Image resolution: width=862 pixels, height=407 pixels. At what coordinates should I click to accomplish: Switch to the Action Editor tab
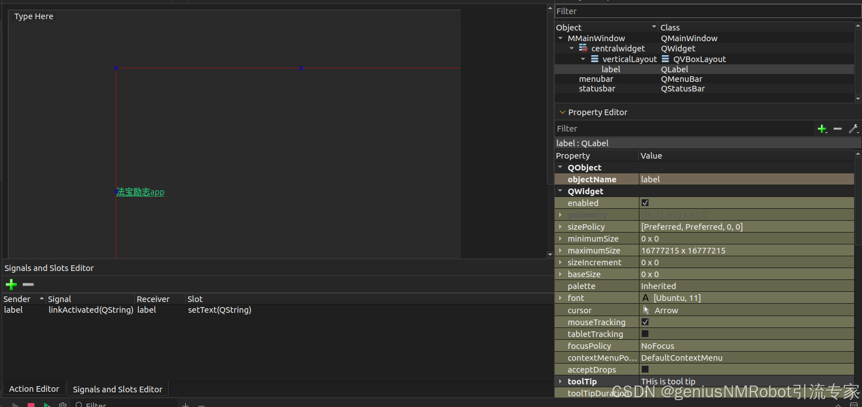coord(34,389)
